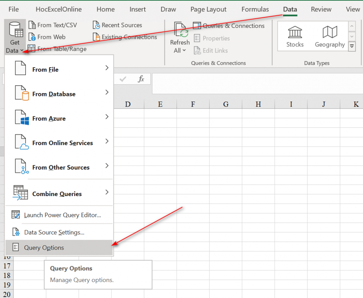Click the Launch Power Query Editor icon
The width and height of the screenshot is (363, 298).
(x=16, y=214)
